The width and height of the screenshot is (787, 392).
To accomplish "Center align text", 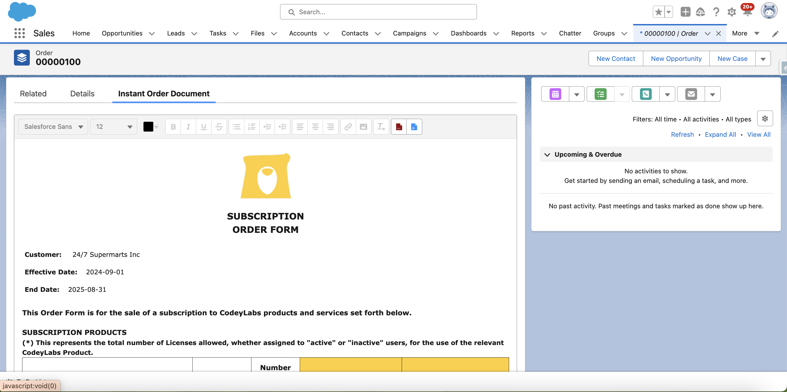I will [x=315, y=127].
